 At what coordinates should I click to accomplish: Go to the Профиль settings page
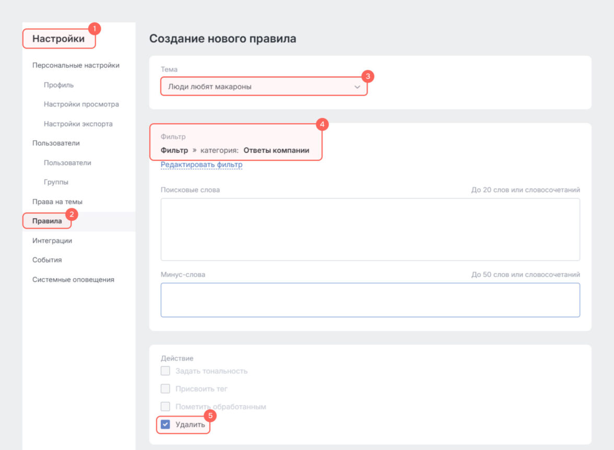(59, 85)
